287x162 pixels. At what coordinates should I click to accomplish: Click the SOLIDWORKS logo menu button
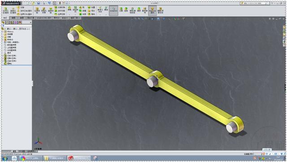point(11,3)
